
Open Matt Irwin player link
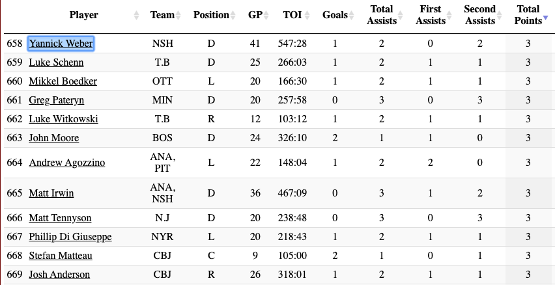(x=51, y=193)
